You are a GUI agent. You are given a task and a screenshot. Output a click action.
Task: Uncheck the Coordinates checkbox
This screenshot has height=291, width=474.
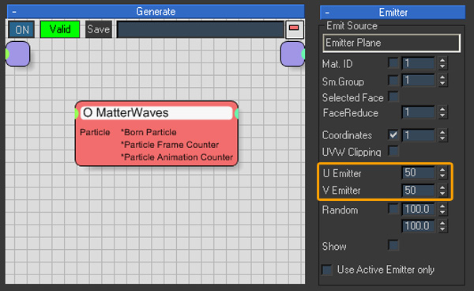[393, 134]
